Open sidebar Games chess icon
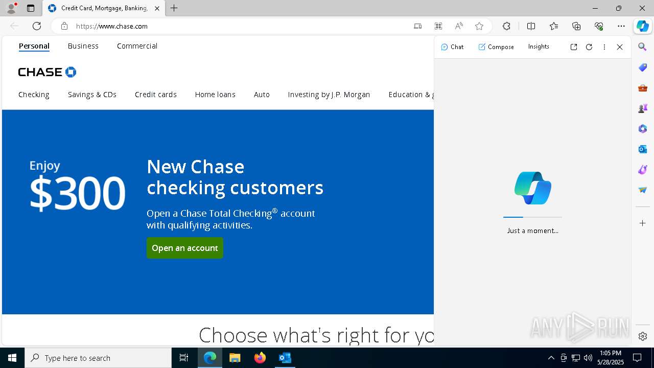This screenshot has height=368, width=654. click(x=643, y=108)
